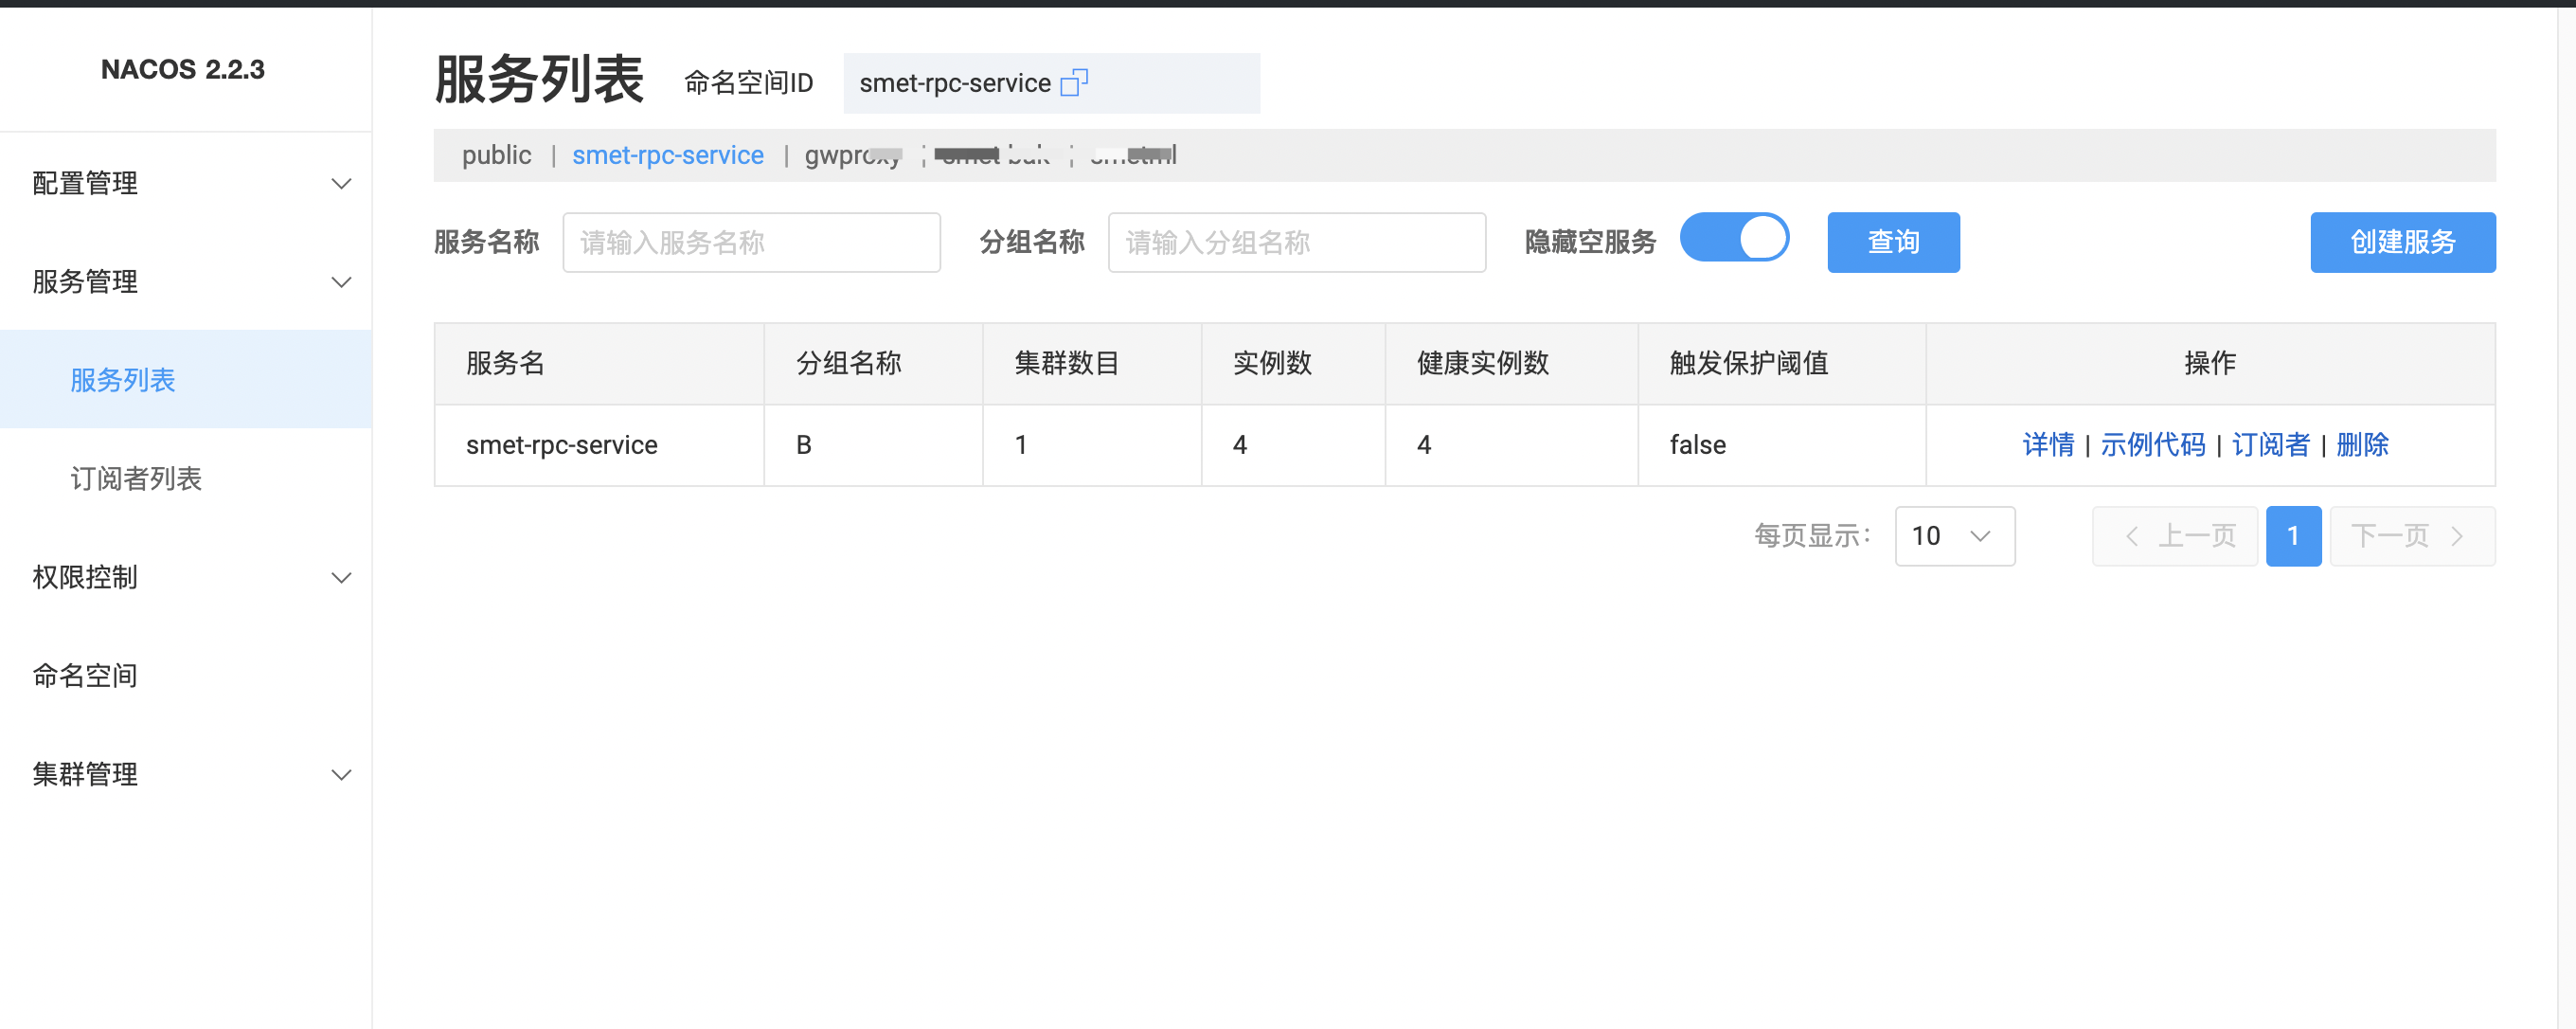Open 详情 for smet-rpc-service
2576x1029 pixels.
2048,445
